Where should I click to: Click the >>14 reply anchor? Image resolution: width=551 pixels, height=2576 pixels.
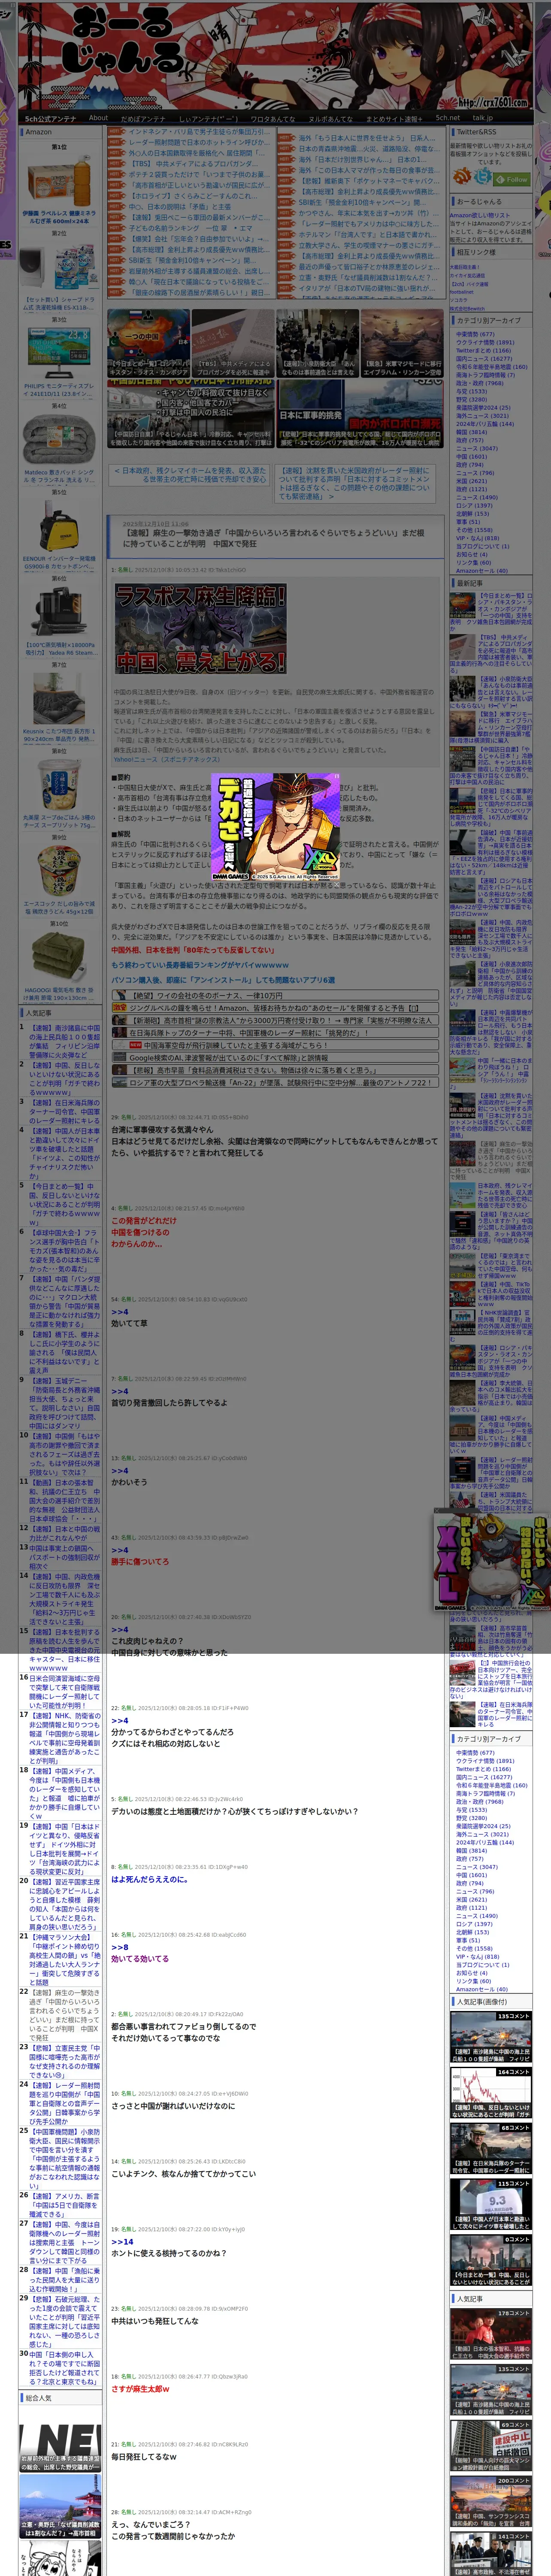[122, 2242]
